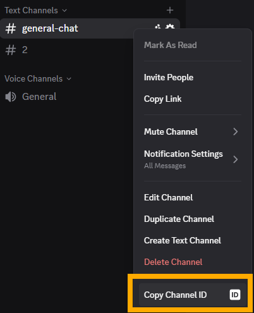This screenshot has height=313, width=254.
Task: Expand the Mute Channel submenu arrow
Action: tap(236, 132)
